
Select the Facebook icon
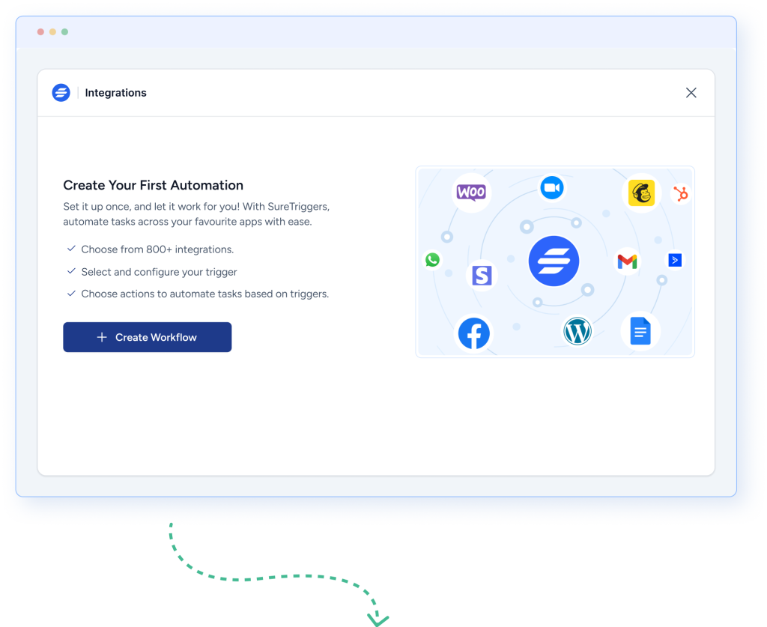(473, 333)
